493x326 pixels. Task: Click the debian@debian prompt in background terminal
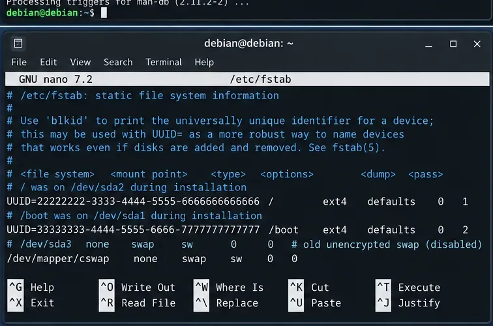[x=50, y=13]
